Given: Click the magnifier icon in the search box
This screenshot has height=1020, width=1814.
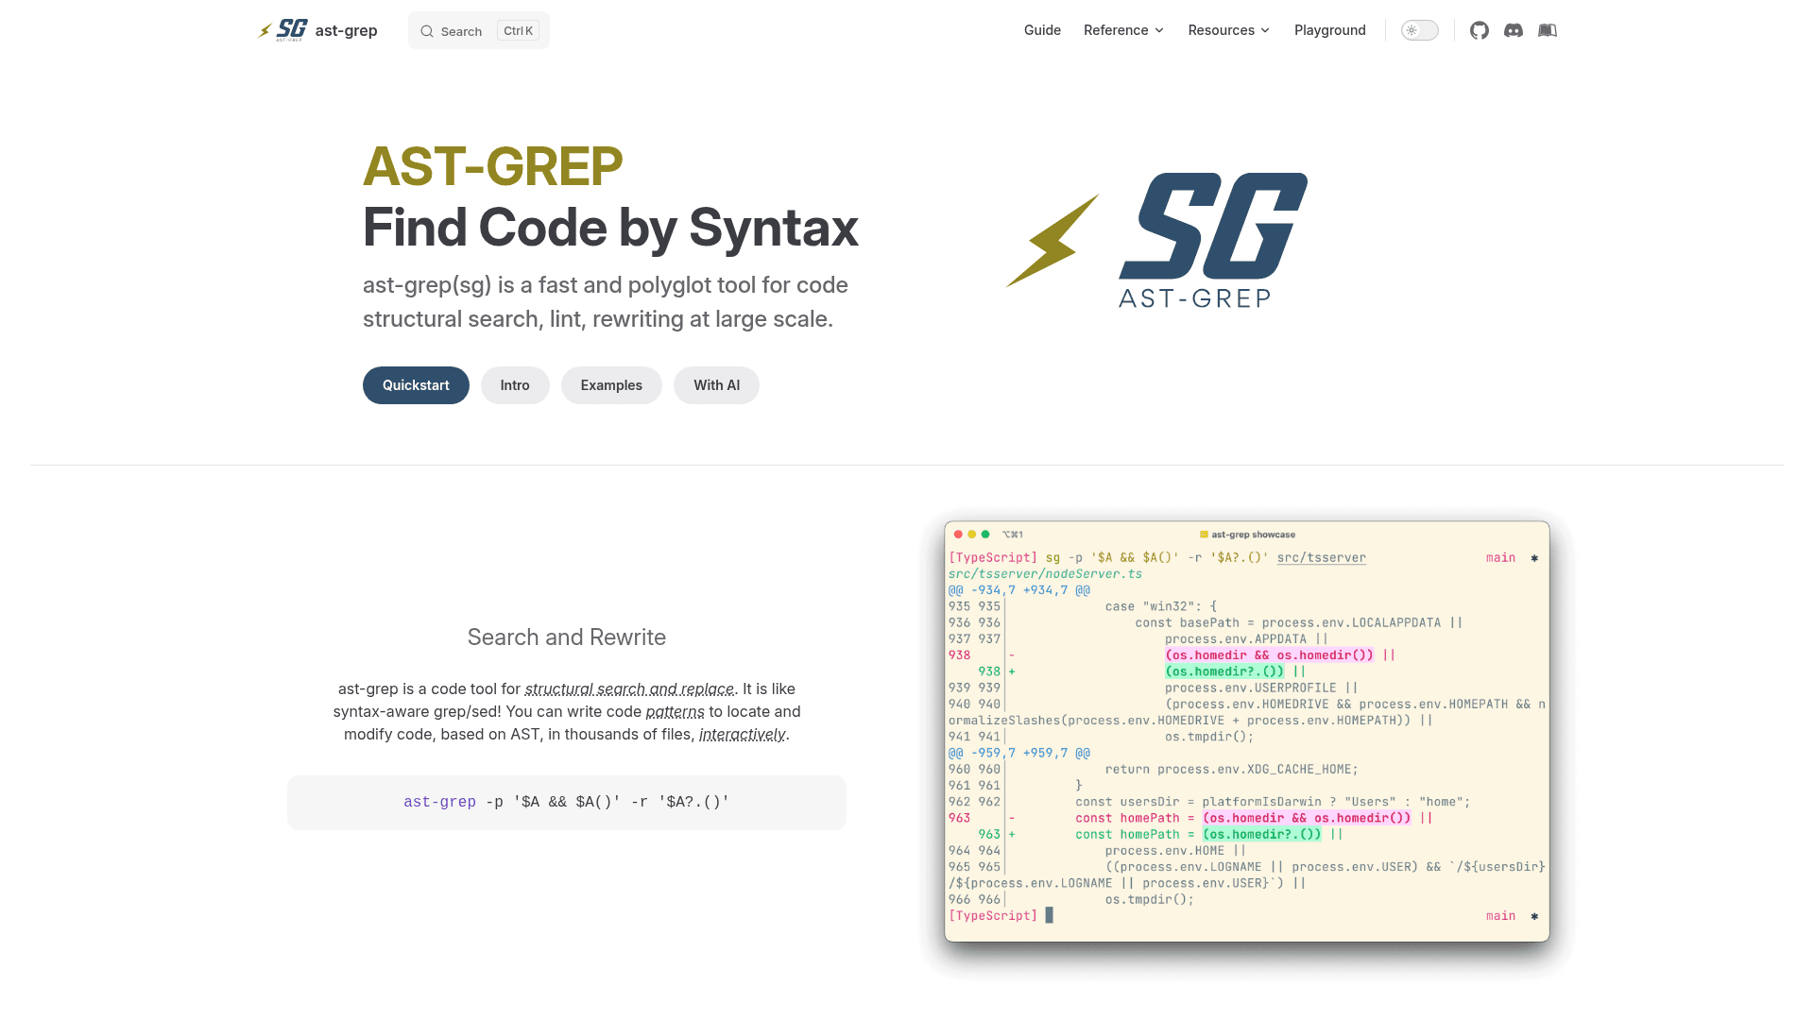Looking at the screenshot, I should click(427, 31).
